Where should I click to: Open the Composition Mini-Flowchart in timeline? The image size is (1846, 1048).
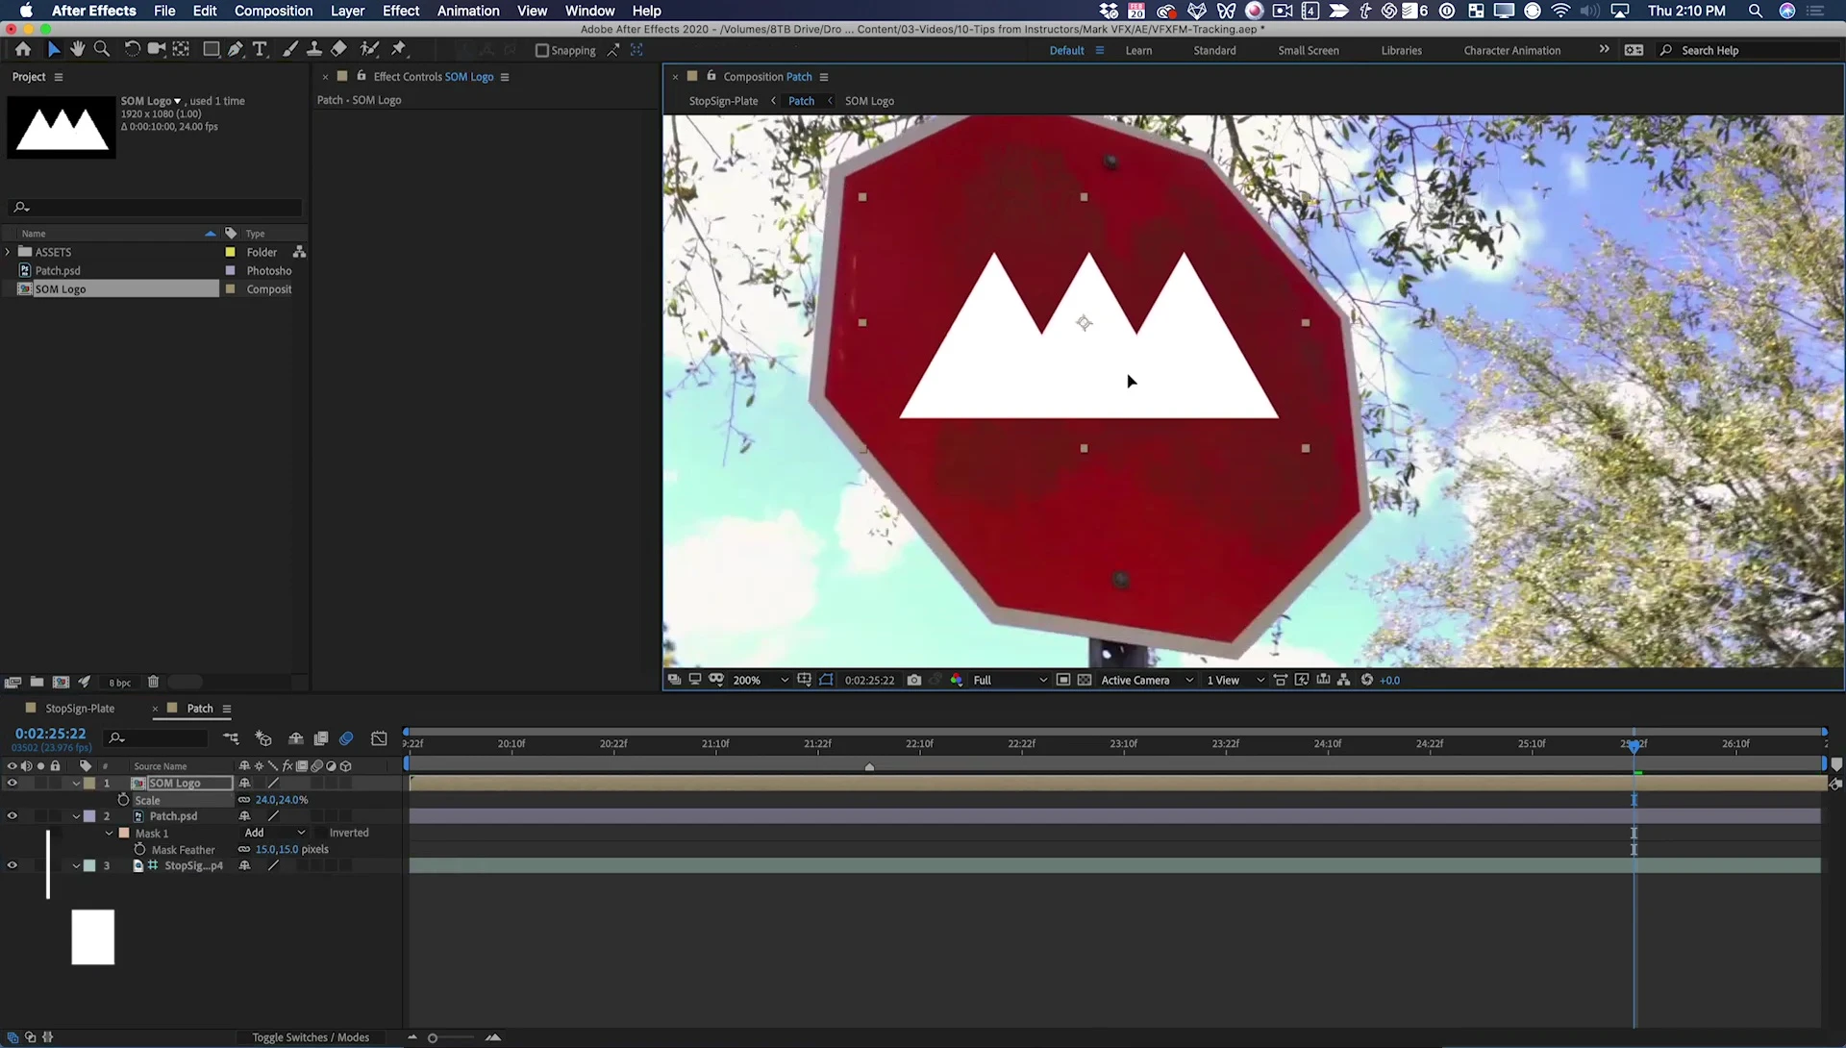tap(232, 738)
